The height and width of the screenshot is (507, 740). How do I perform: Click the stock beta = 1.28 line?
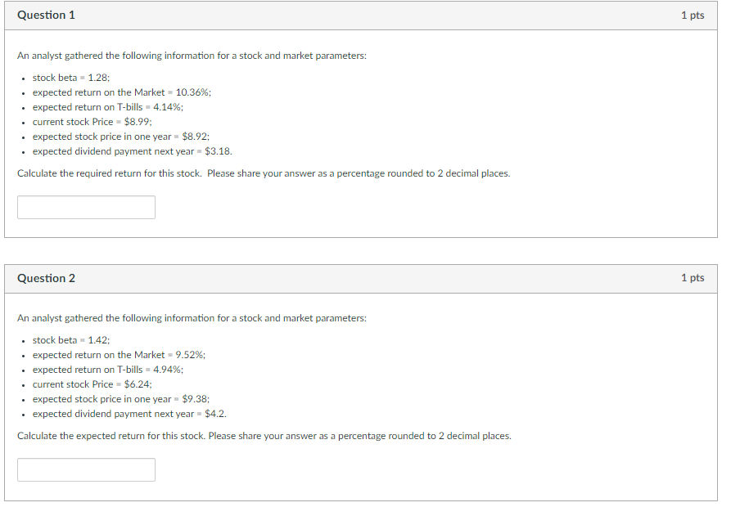[71, 78]
